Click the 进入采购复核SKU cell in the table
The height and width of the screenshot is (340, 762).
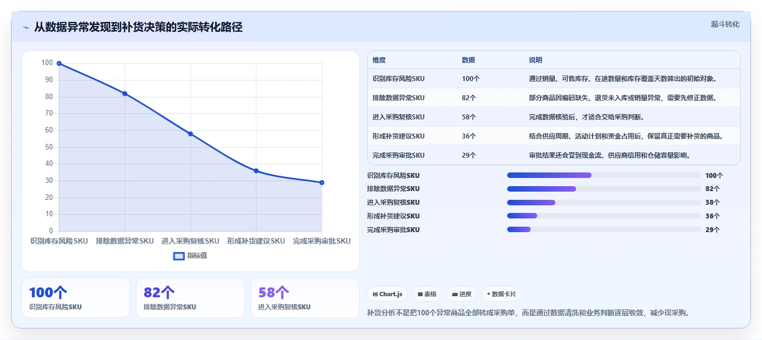pyautogui.click(x=399, y=117)
